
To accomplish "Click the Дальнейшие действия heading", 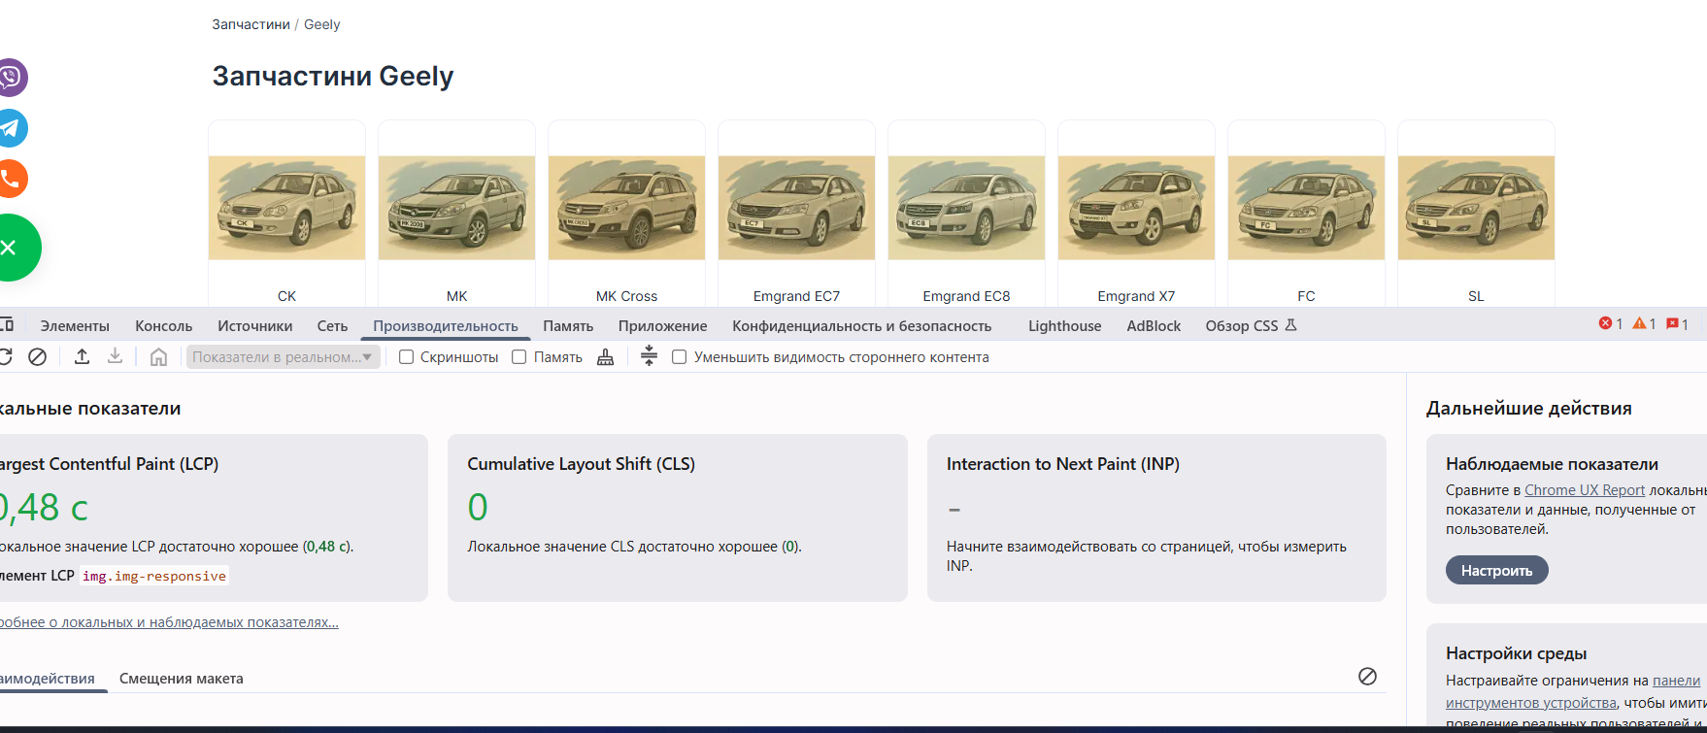I will (1529, 409).
